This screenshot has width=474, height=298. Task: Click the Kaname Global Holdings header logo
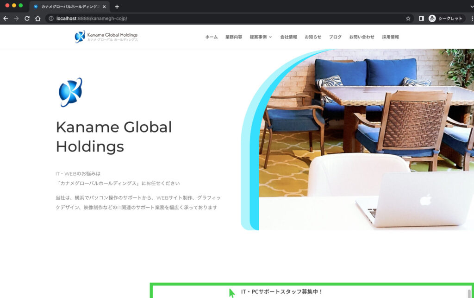coord(106,37)
